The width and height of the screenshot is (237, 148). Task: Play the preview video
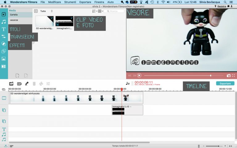[139, 75]
